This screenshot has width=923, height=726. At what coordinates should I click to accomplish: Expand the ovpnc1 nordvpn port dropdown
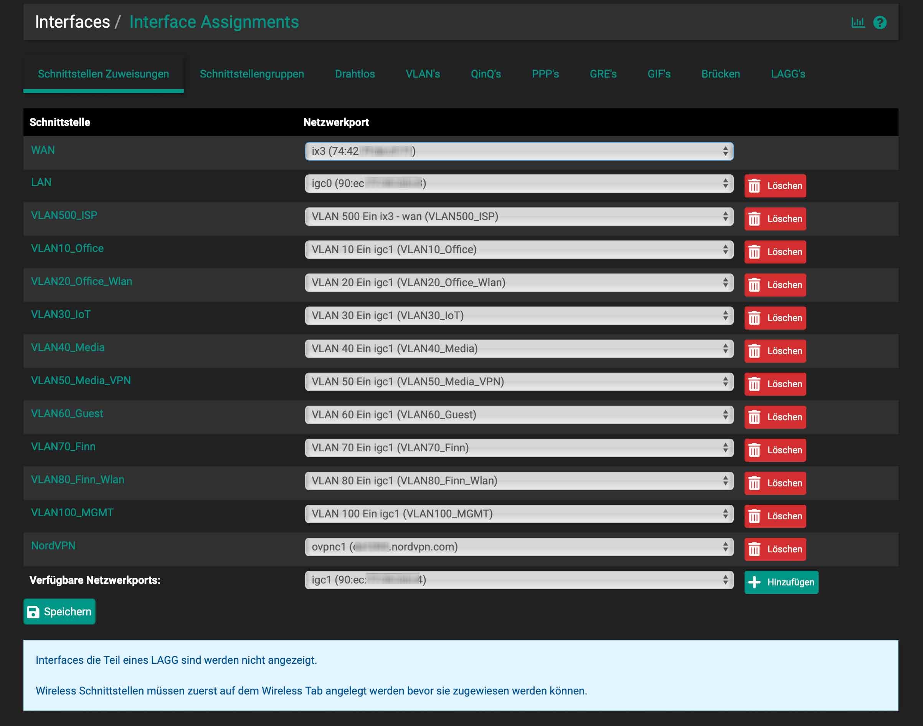point(519,547)
